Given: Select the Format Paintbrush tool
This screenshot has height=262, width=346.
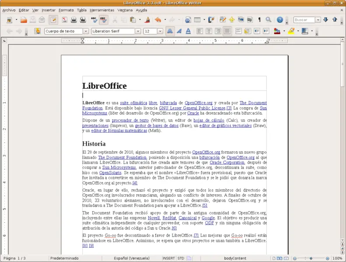Looking at the screenshot, I should point(147,20).
